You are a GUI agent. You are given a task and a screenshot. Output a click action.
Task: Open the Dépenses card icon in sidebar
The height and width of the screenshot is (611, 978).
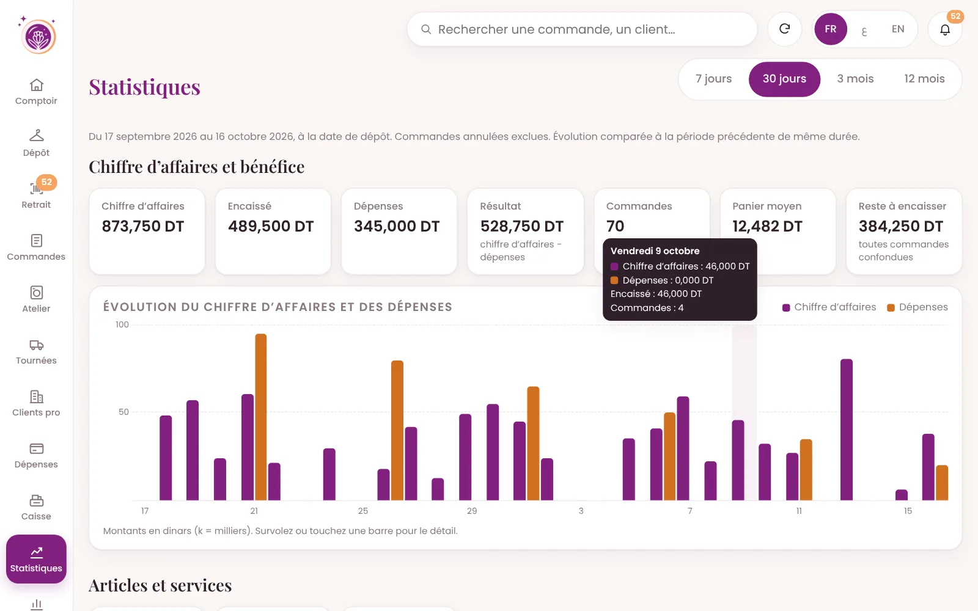click(36, 448)
